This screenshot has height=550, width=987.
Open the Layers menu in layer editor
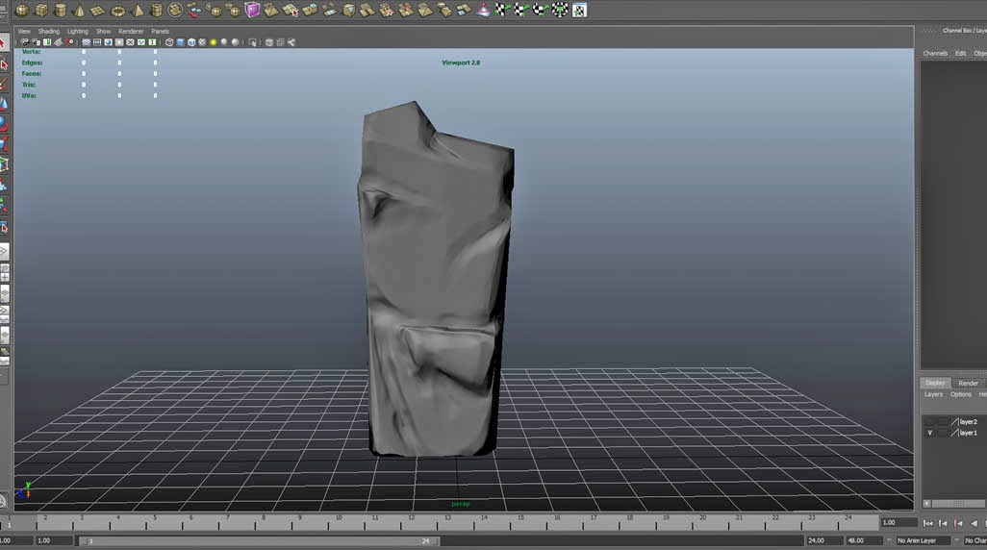click(933, 394)
